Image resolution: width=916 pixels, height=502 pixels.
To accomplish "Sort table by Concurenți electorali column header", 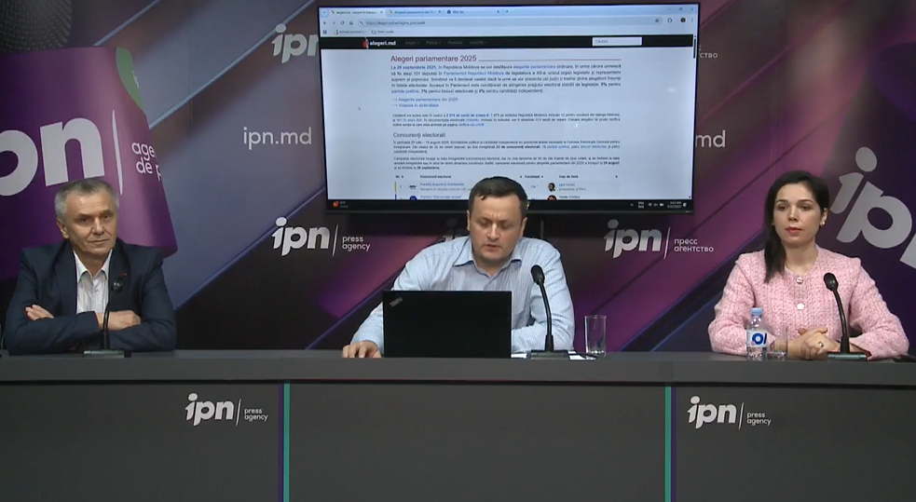I will pyautogui.click(x=436, y=175).
